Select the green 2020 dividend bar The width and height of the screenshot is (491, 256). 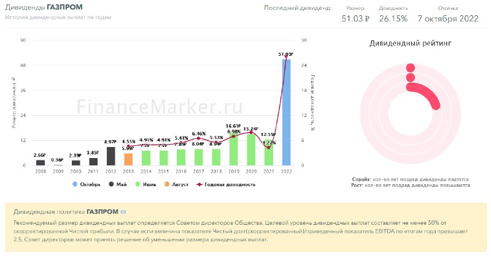tap(251, 149)
